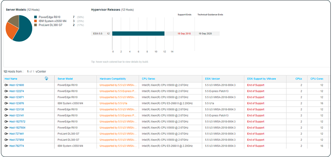Open the Host-782774 link

tap(17, 146)
